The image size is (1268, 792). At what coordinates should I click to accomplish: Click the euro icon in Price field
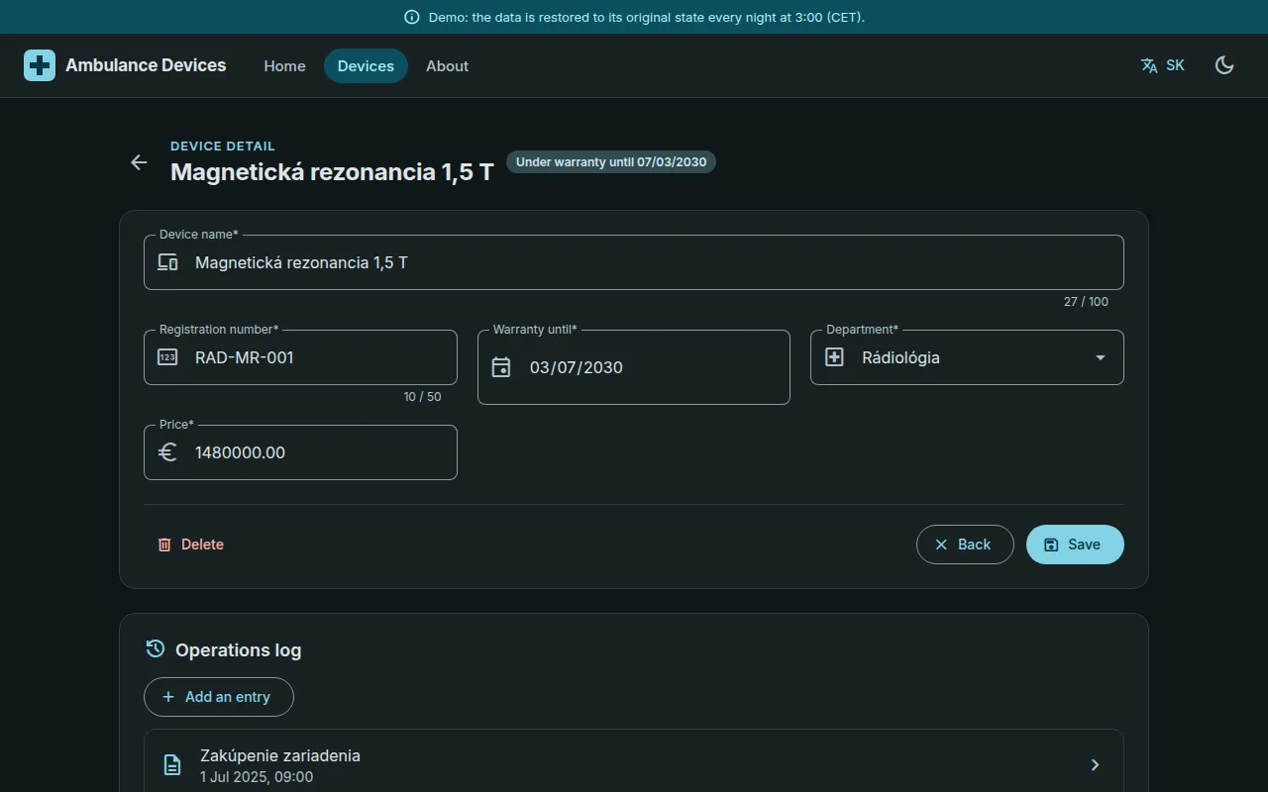[168, 452]
